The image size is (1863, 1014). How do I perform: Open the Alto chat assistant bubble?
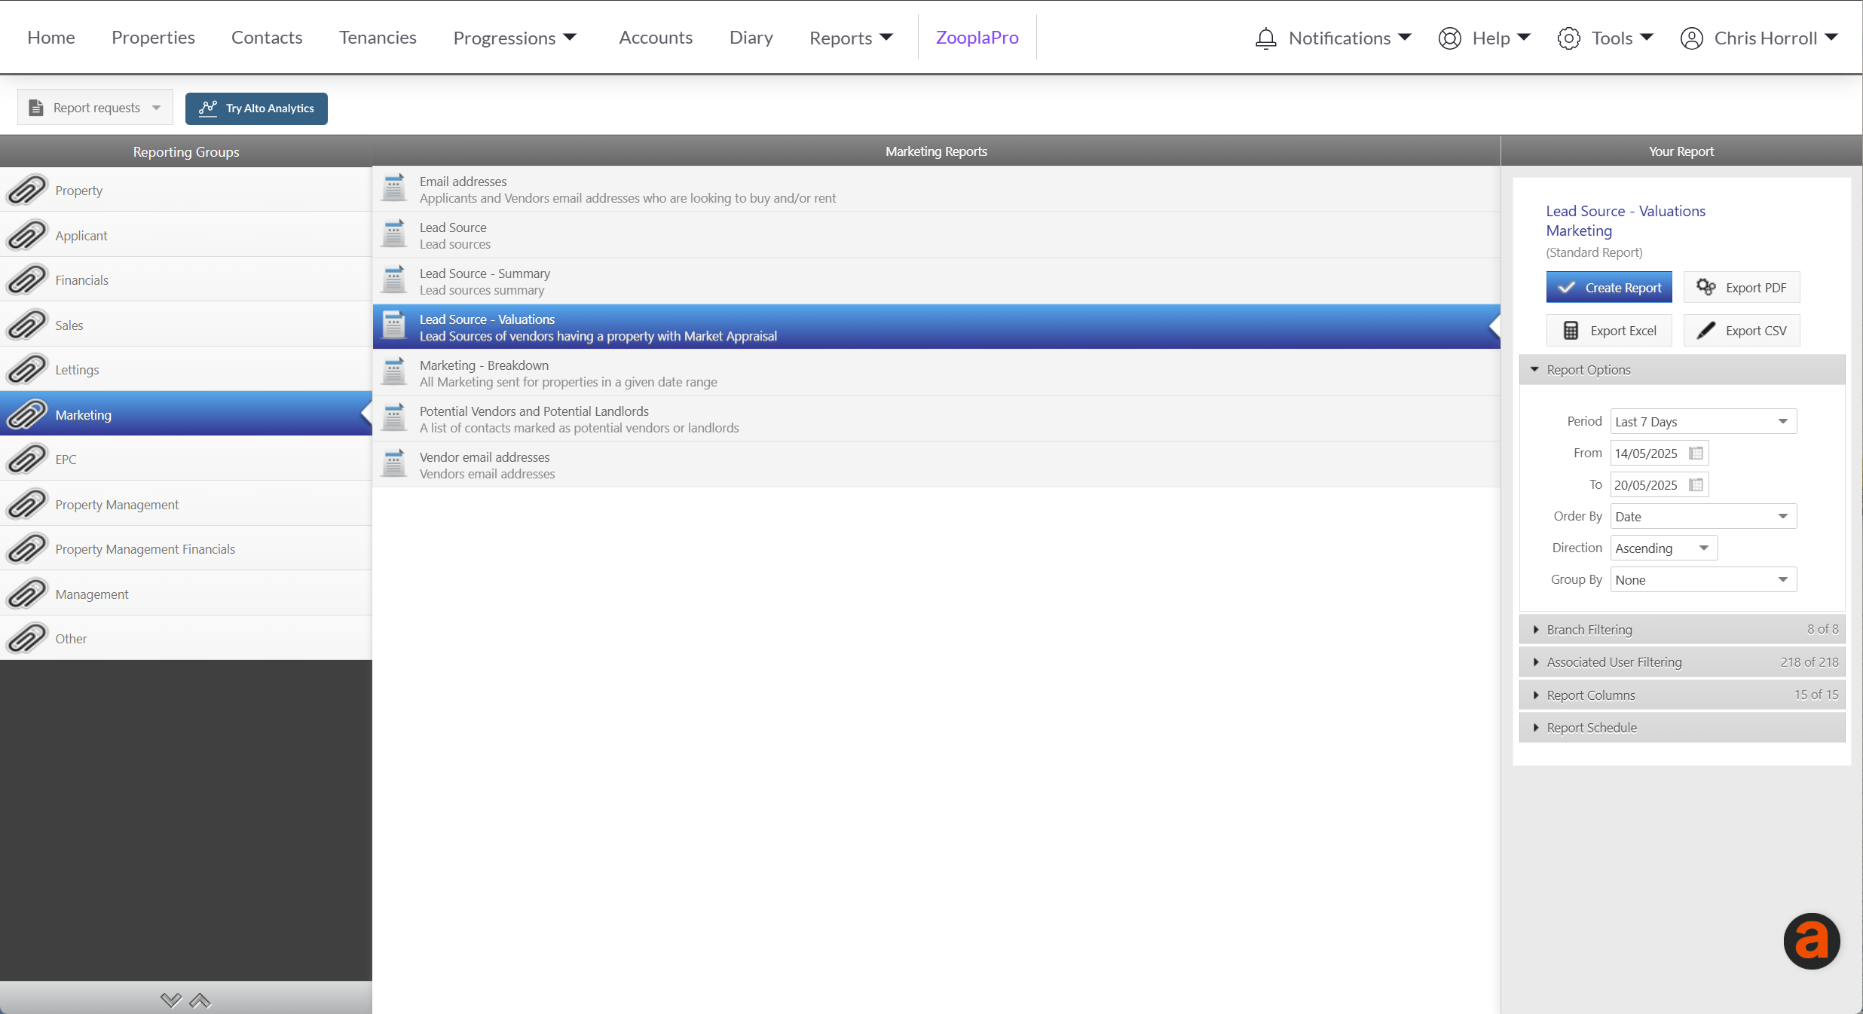tap(1812, 941)
